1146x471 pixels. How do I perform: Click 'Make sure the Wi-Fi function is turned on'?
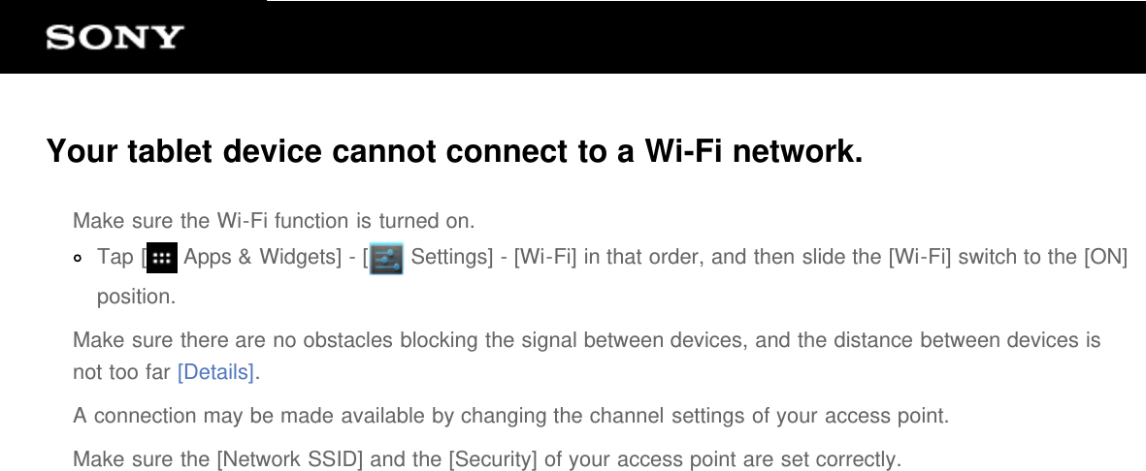pos(274,221)
